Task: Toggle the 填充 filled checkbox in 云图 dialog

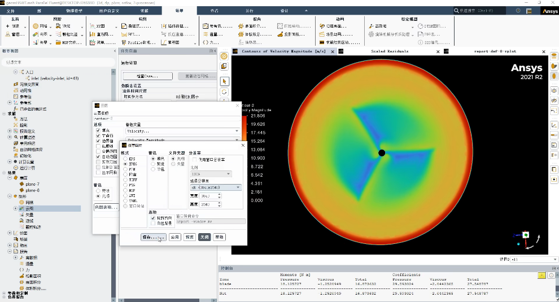Action: 98,130
